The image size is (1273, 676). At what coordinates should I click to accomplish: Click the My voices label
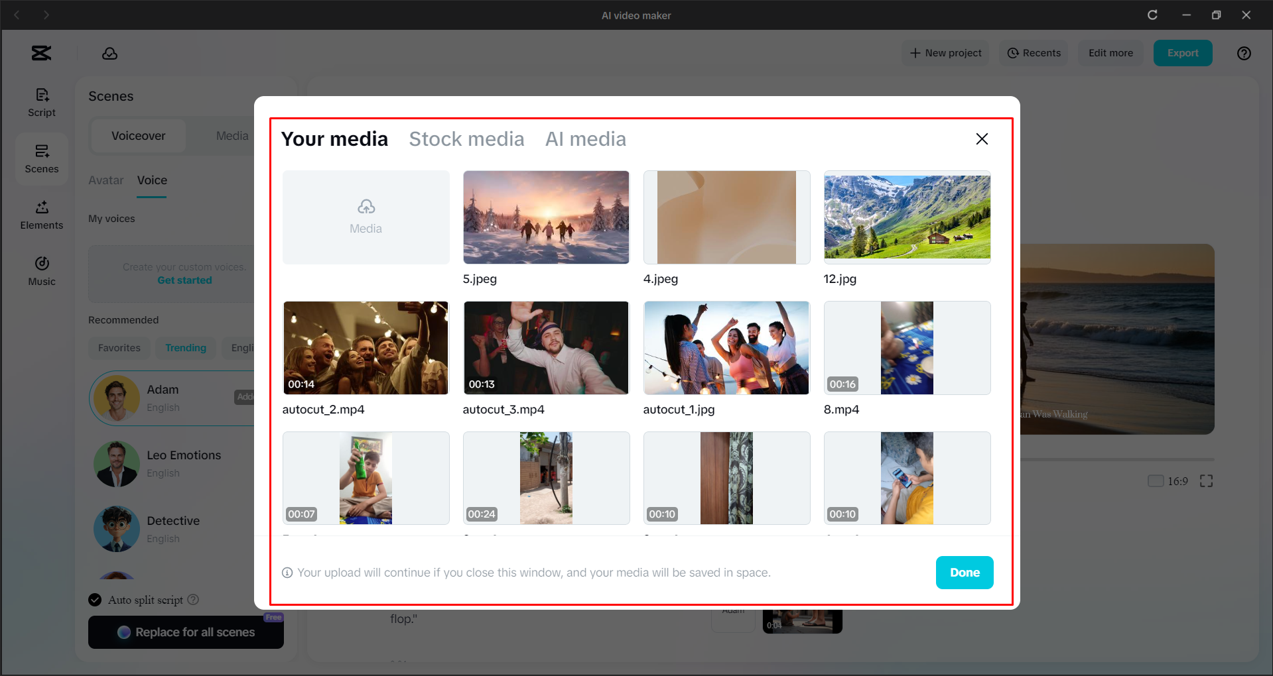(x=111, y=219)
